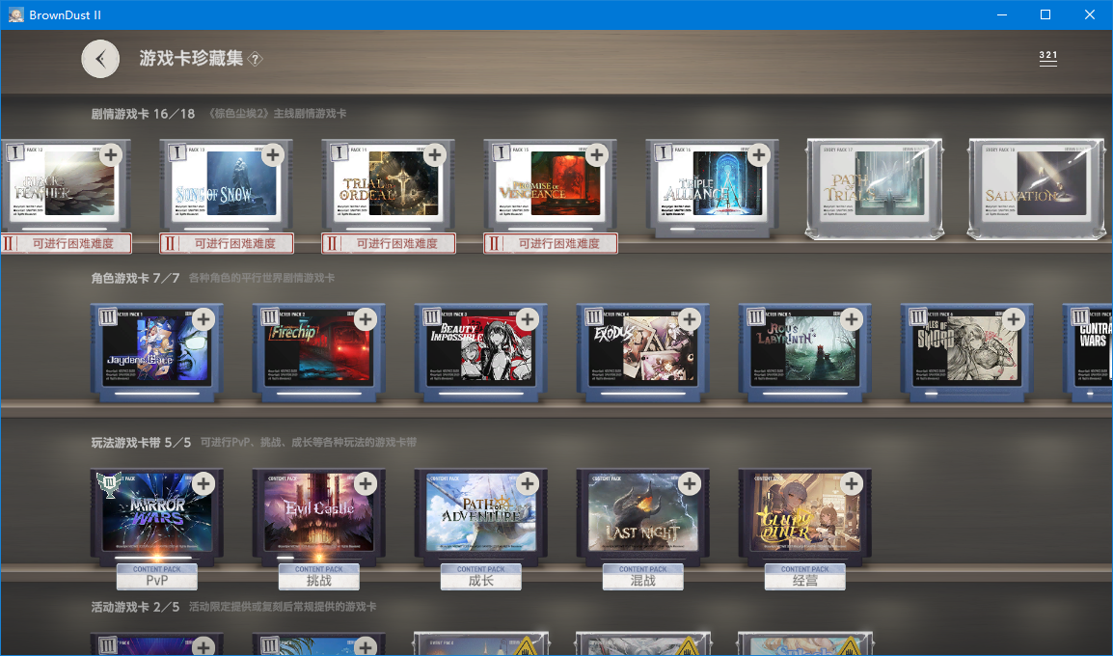Open the Black Feather story cartridge
This screenshot has width=1113, height=656.
click(66, 188)
